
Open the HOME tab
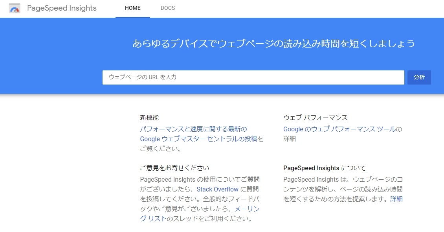132,8
